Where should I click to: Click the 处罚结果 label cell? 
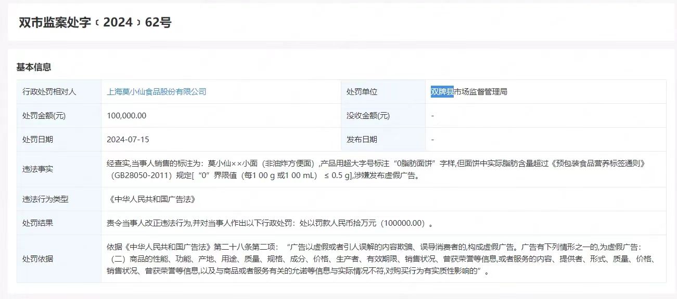(37, 223)
